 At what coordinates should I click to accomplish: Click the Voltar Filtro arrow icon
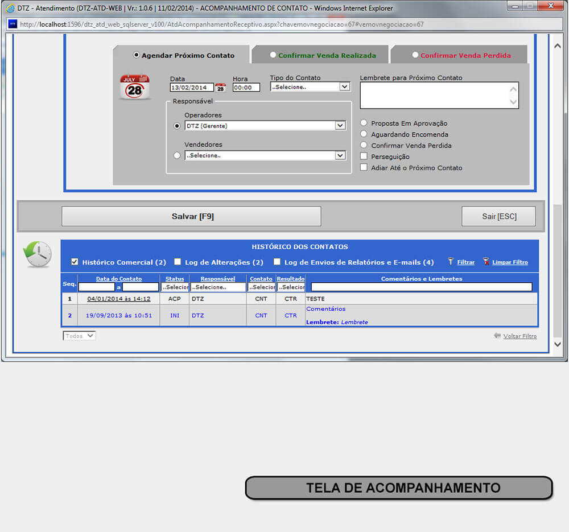pos(497,336)
